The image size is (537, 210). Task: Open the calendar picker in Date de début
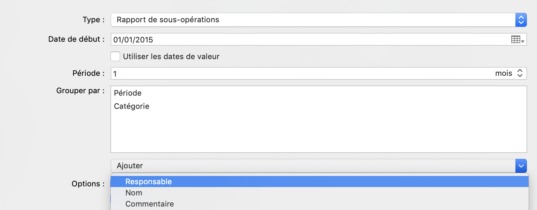(x=517, y=40)
